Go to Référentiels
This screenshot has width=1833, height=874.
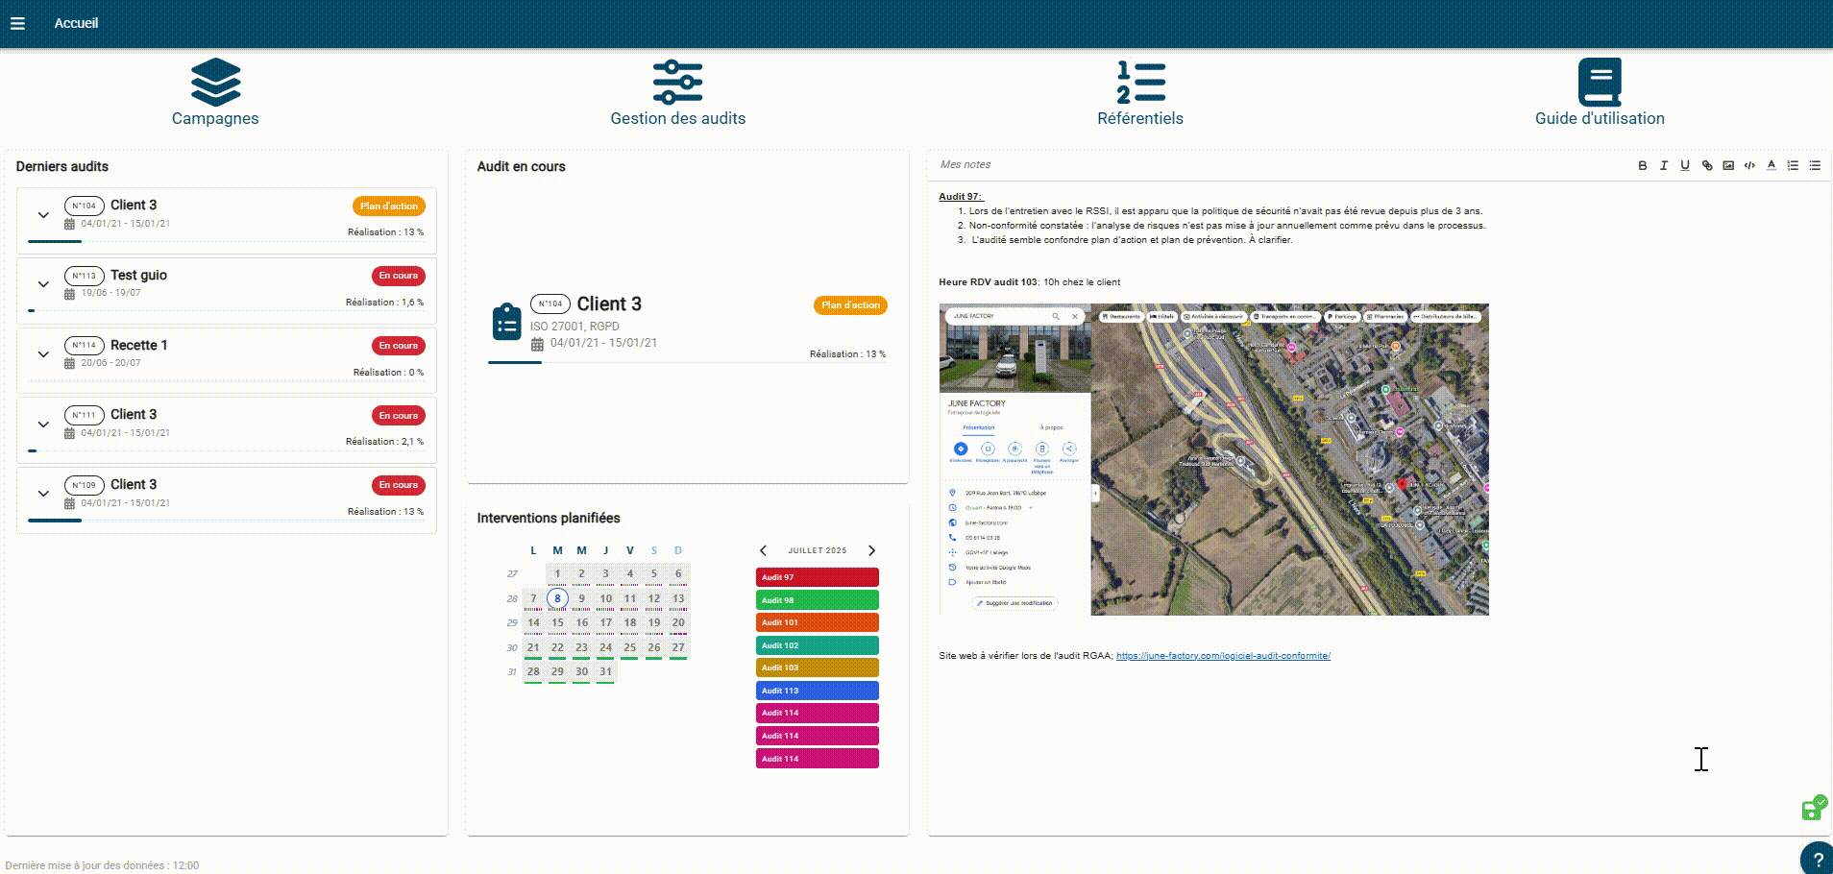tap(1140, 92)
